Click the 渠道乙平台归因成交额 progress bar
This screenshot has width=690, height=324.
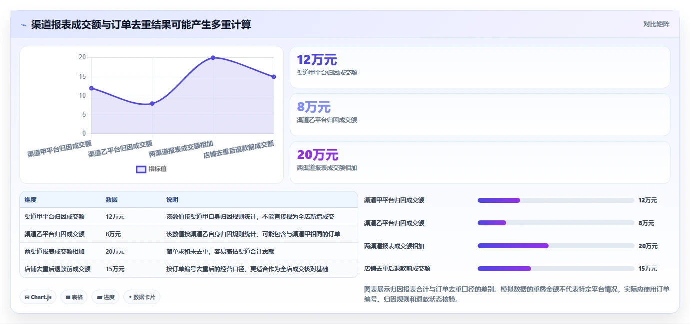pos(556,223)
